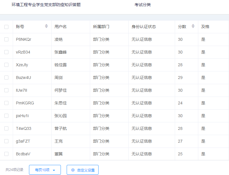
Task: Click the 身份认证状态 column header
Action: (143, 27)
